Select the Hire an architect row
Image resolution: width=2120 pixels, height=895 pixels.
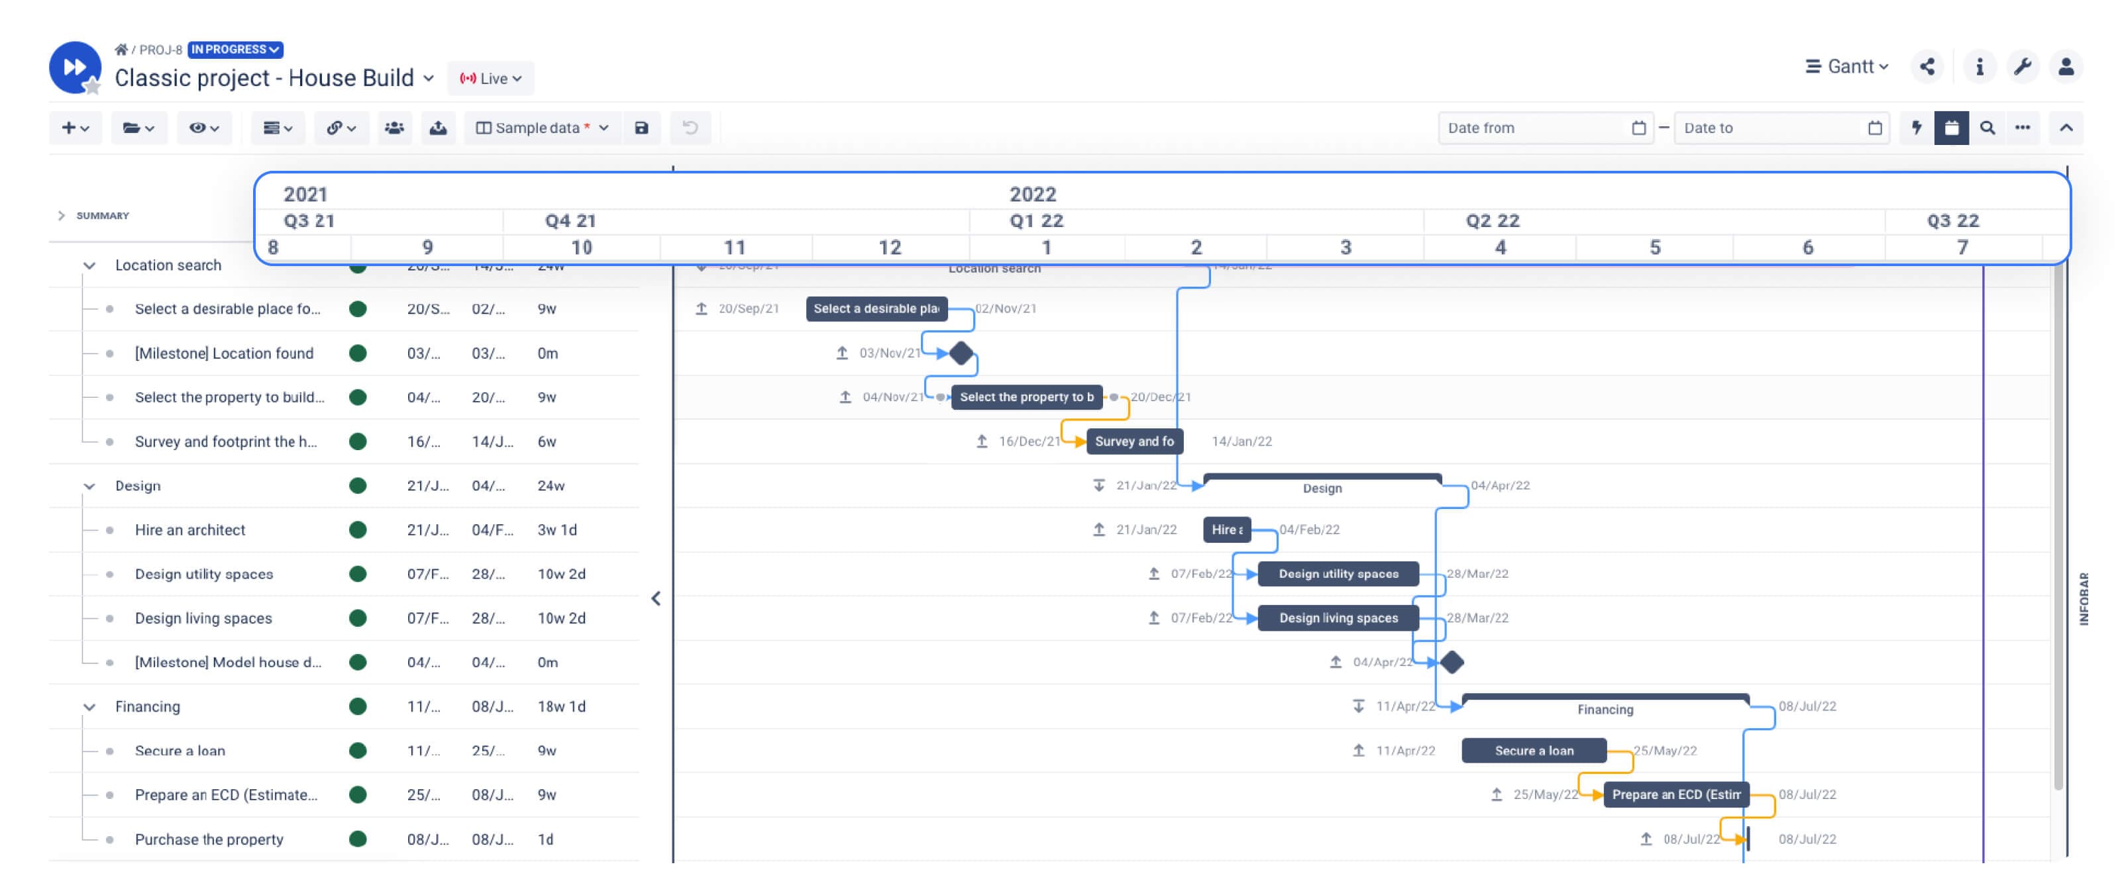tap(344, 530)
